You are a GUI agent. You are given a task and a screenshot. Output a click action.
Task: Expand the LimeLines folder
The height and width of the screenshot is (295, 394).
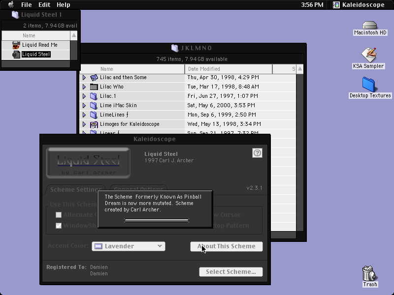[84, 115]
